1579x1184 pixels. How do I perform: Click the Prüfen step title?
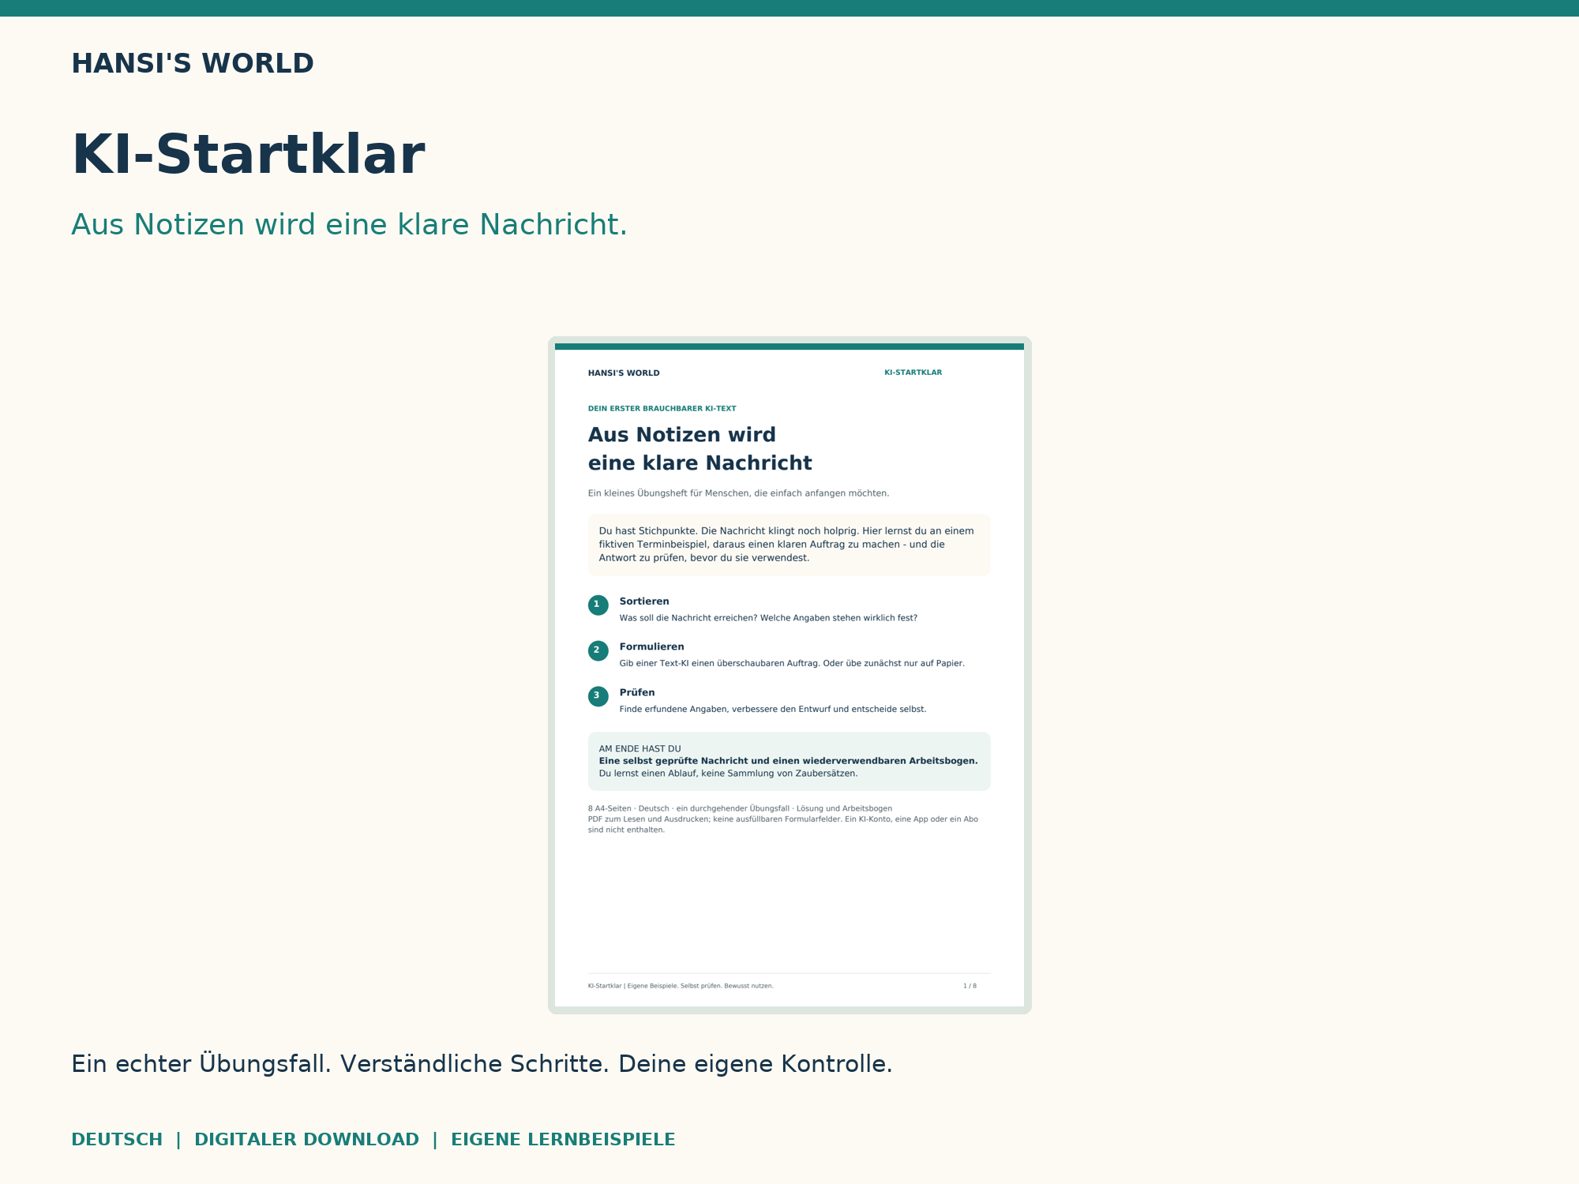coord(637,692)
